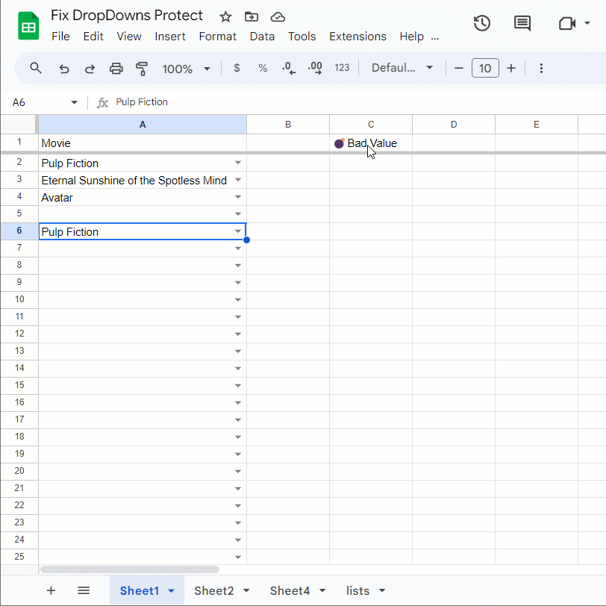The height and width of the screenshot is (606, 606).
Task: Click the red dot beside Bad Value
Action: pyautogui.click(x=340, y=143)
